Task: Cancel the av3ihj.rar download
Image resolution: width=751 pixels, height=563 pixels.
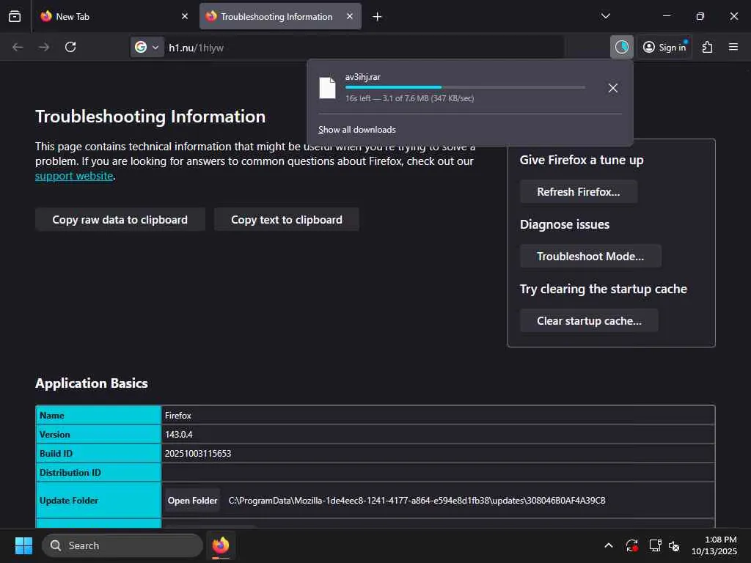Action: pos(612,88)
